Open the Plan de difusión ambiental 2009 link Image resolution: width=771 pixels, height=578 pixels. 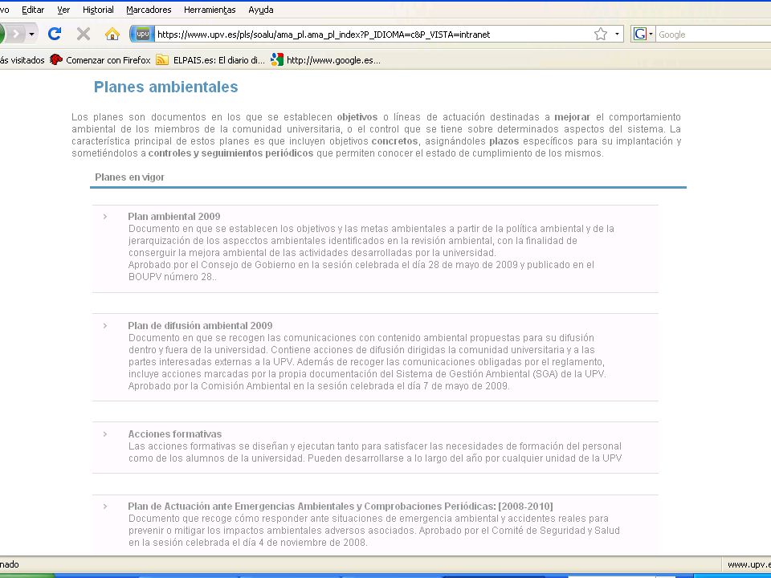click(200, 325)
